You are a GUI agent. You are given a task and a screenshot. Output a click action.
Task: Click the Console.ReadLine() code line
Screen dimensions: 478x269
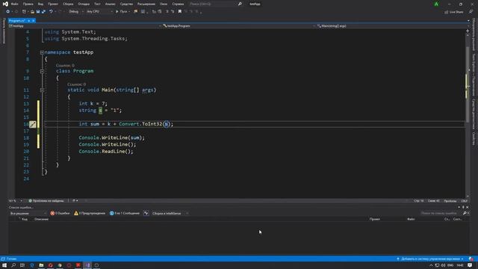[106, 151]
